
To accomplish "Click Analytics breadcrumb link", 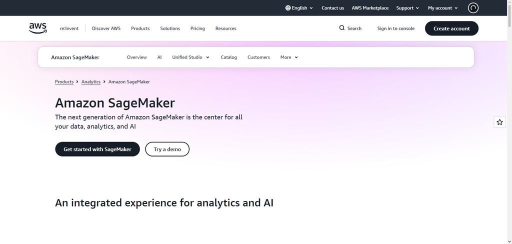I will coord(91,81).
